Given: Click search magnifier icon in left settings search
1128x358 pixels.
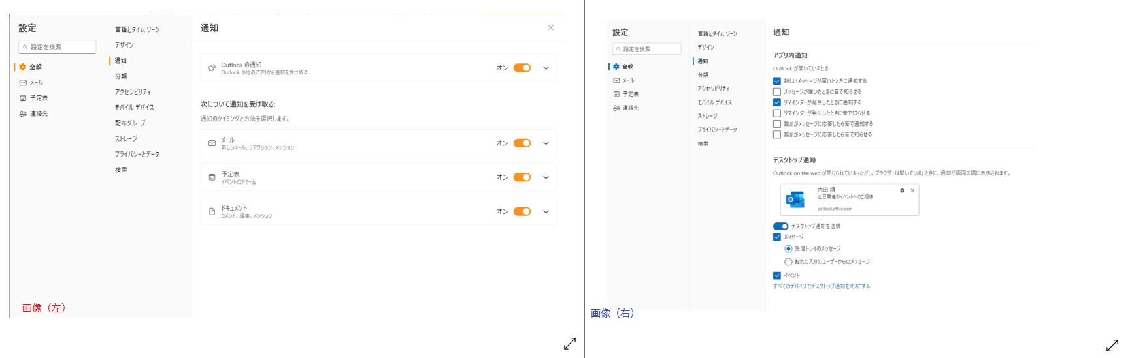Looking at the screenshot, I should click(25, 47).
